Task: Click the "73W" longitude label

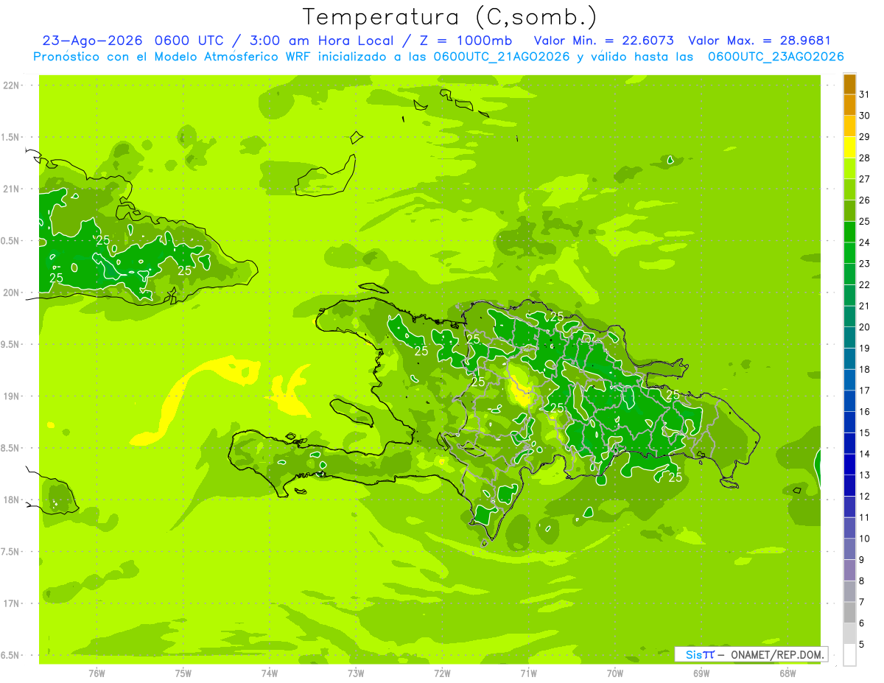Action: tap(355, 673)
